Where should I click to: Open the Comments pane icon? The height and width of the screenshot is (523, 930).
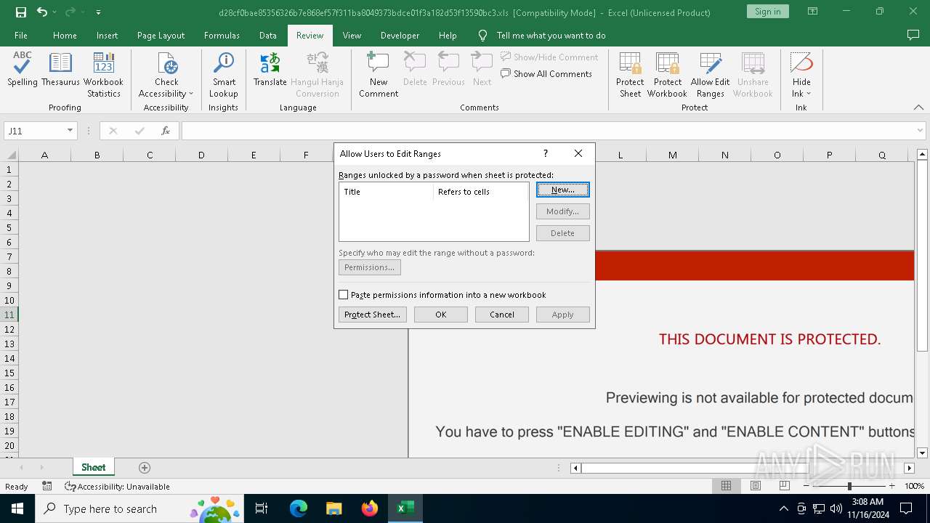pyautogui.click(x=913, y=36)
